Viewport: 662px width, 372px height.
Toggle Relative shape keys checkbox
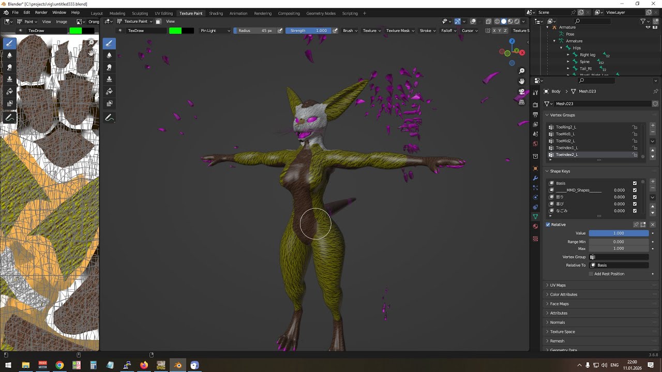pos(548,225)
